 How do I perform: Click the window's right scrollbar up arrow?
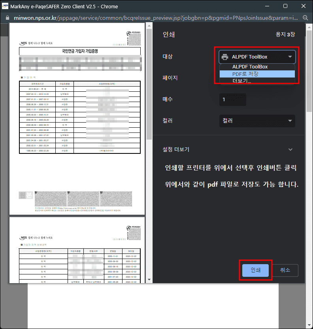pyautogui.click(x=309, y=27)
